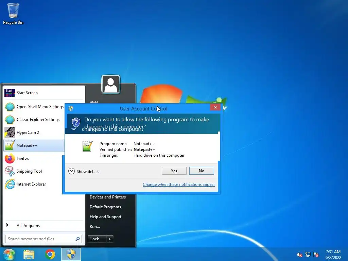
Task: Select Notepad++ in the start menu
Action: pos(34,145)
